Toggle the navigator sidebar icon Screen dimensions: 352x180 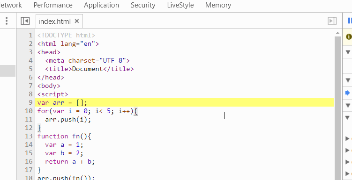(25, 21)
